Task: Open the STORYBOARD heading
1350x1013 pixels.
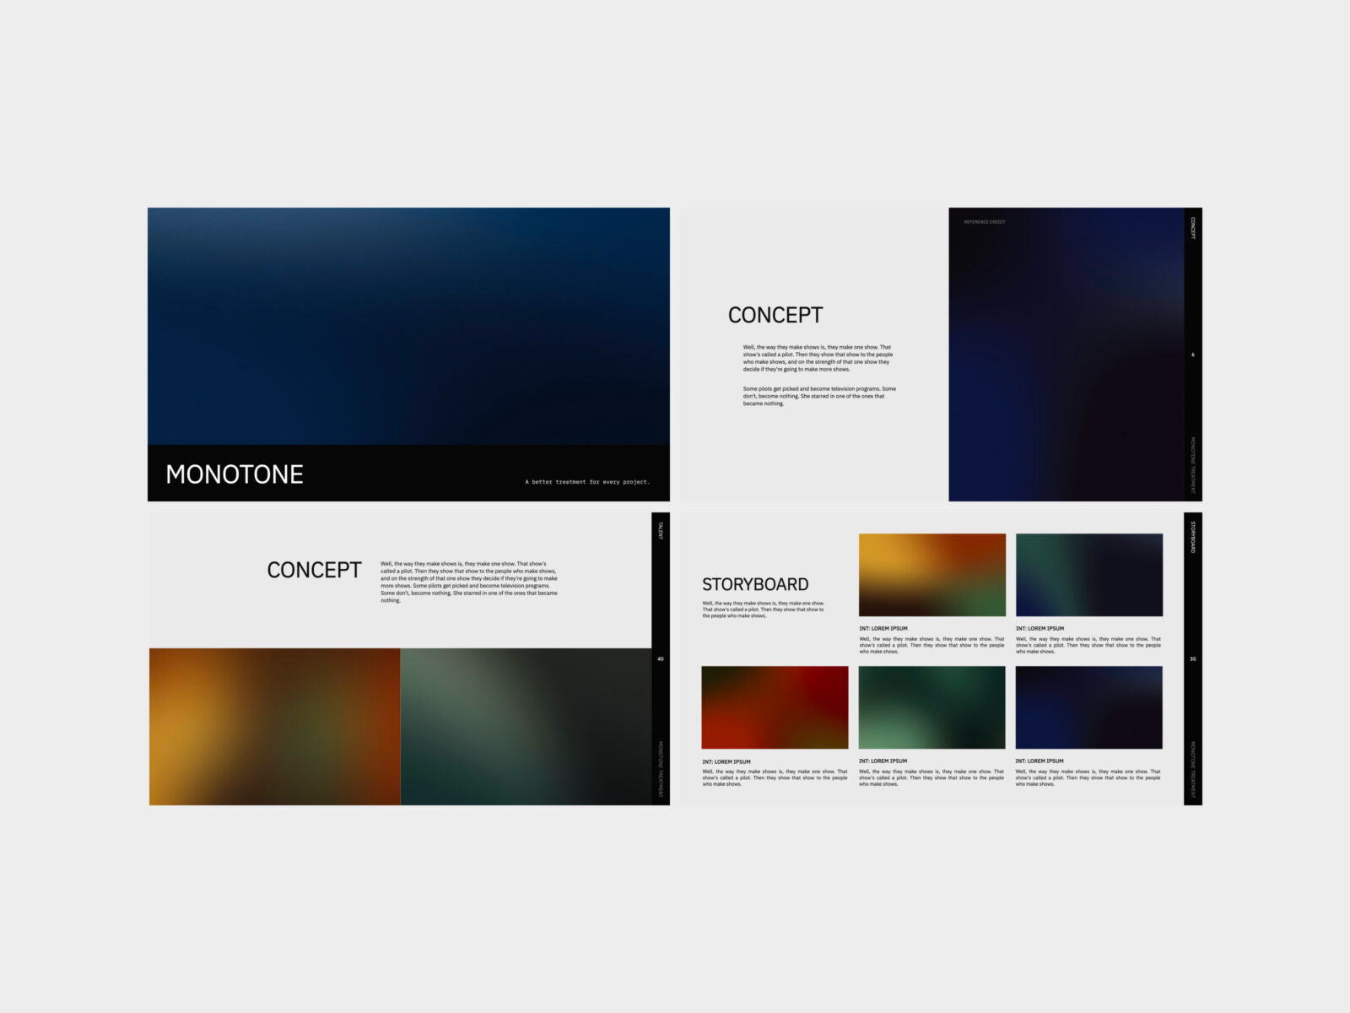Action: 755,583
